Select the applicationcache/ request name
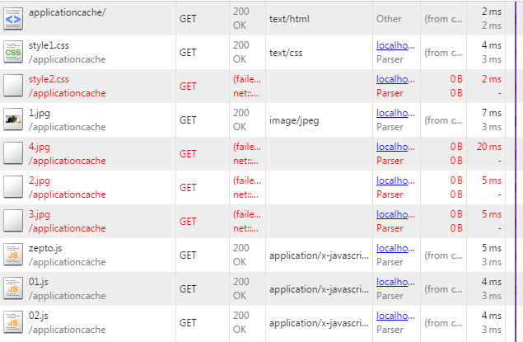523x342 pixels. (67, 12)
